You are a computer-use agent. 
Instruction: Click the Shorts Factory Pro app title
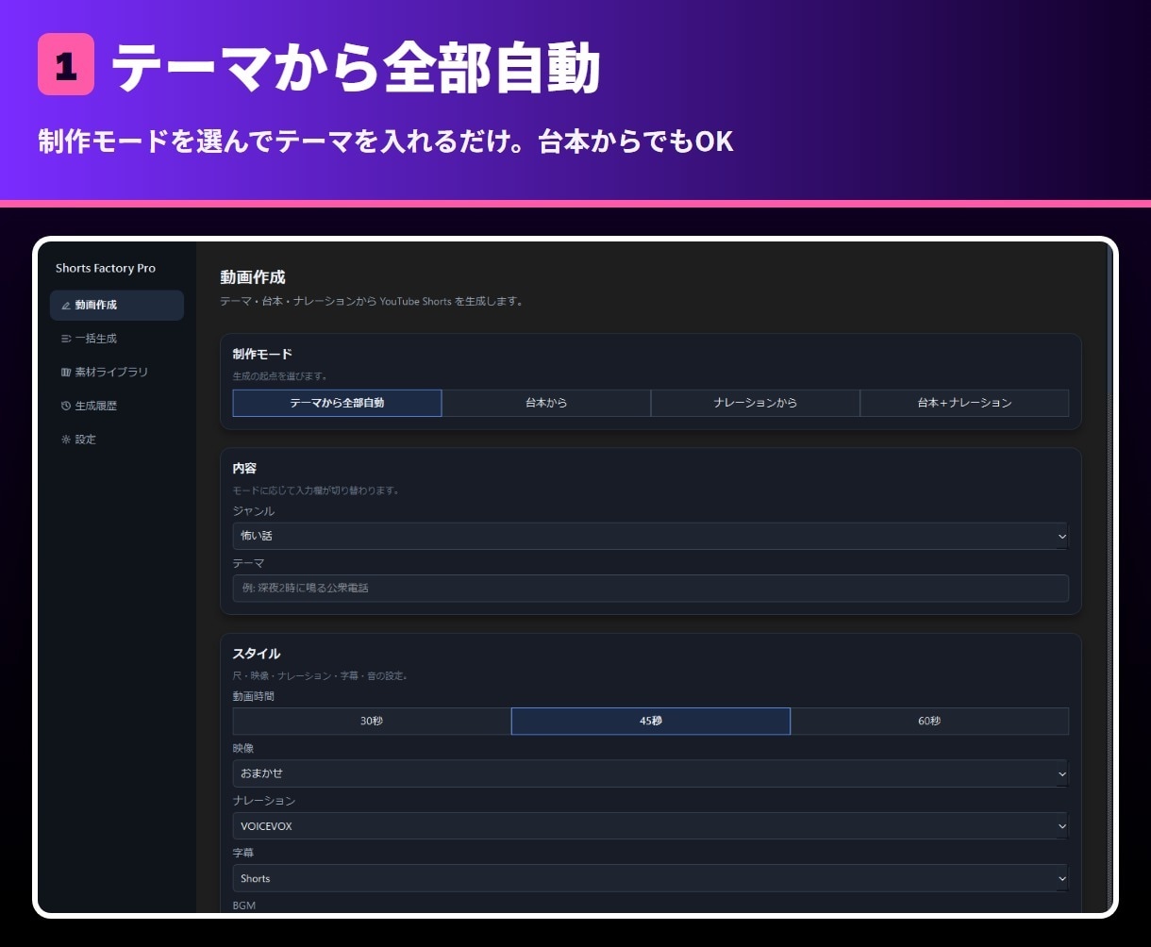(106, 268)
